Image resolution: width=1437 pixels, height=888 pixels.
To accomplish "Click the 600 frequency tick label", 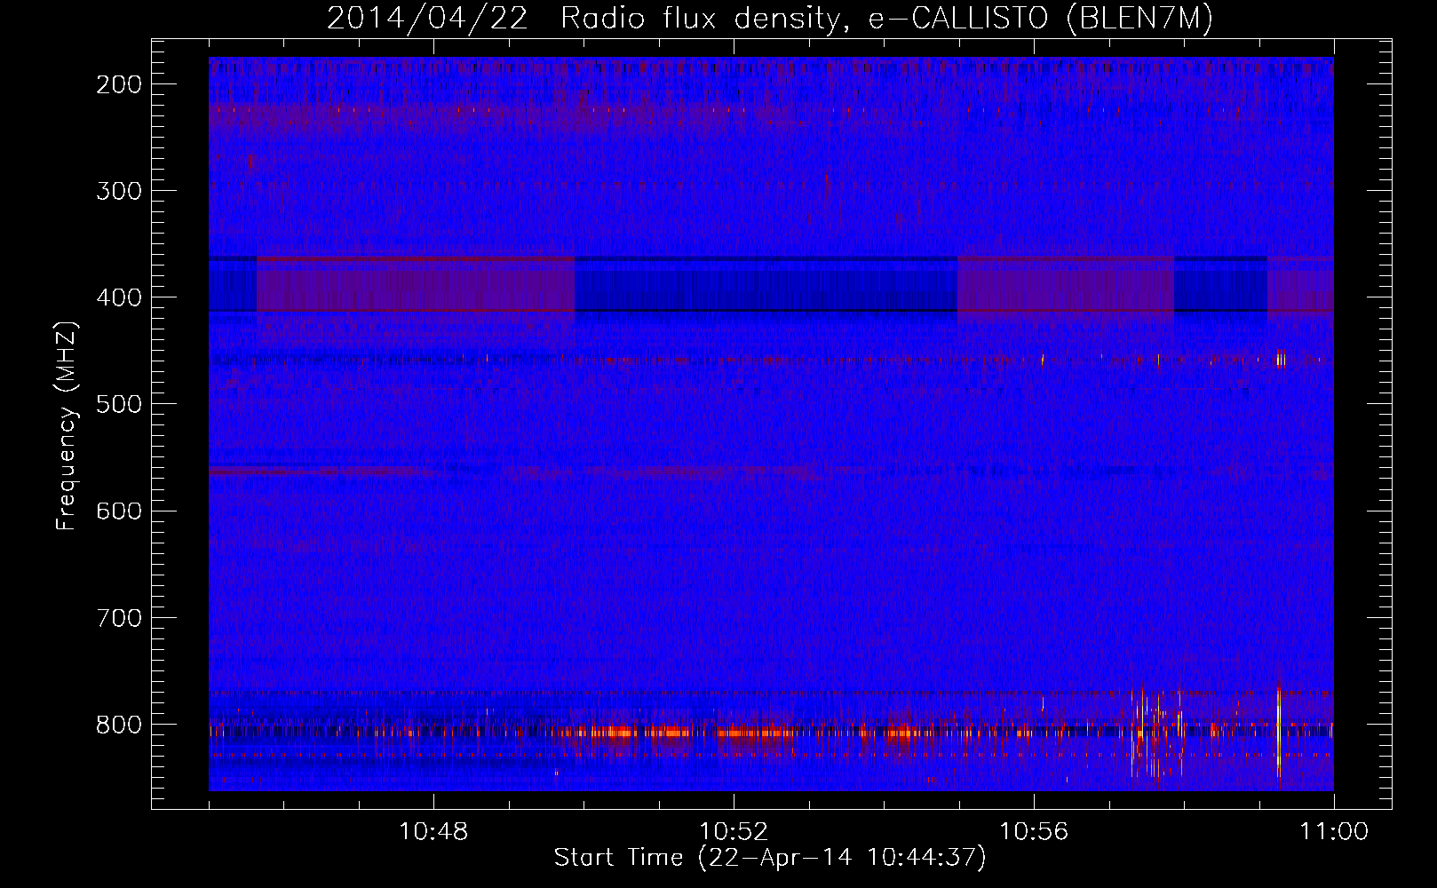I will [118, 511].
